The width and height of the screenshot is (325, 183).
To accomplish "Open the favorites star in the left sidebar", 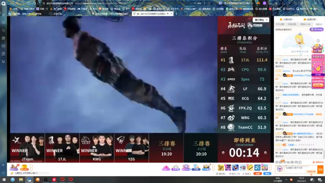I will tap(3, 15).
